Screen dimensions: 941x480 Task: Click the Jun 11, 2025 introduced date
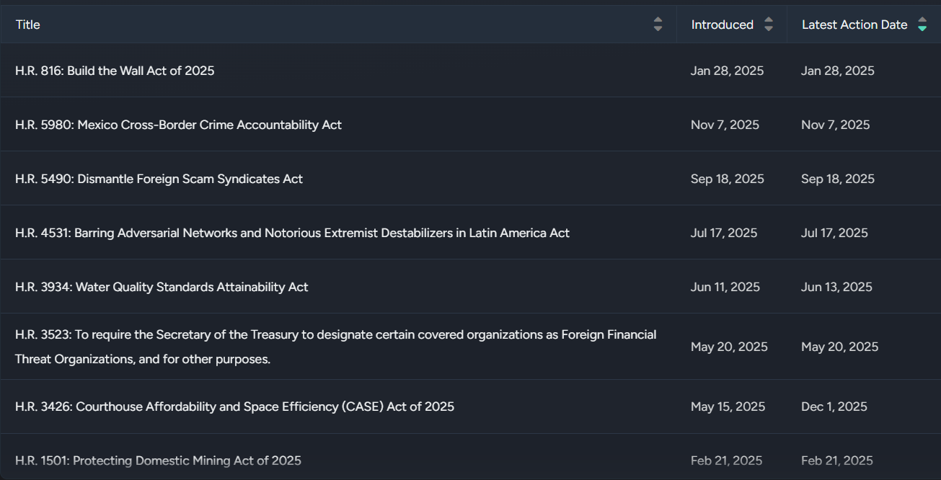pos(725,287)
